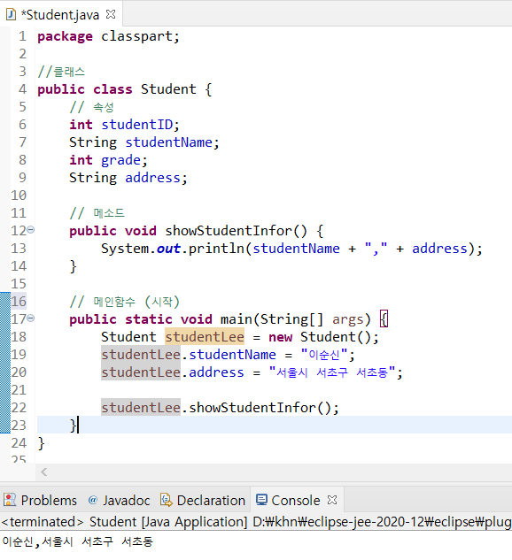The image size is (512, 560).
Task: Close the Student.java editor tab
Action: [x=112, y=14]
